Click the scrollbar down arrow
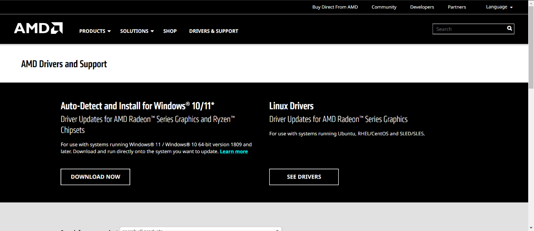 click(x=531, y=228)
